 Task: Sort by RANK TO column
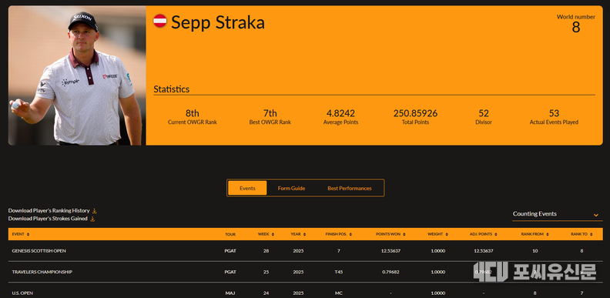click(582, 234)
